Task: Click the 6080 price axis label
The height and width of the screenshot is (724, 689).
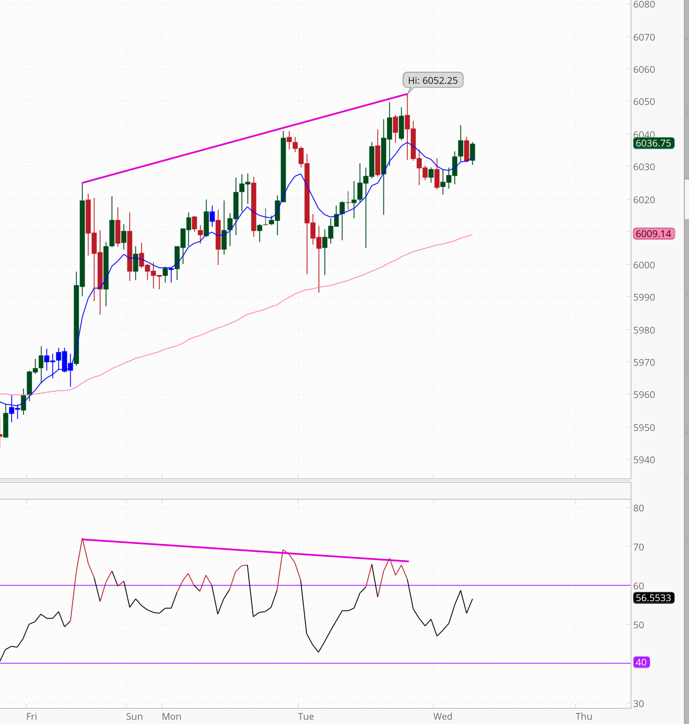Action: [644, 5]
